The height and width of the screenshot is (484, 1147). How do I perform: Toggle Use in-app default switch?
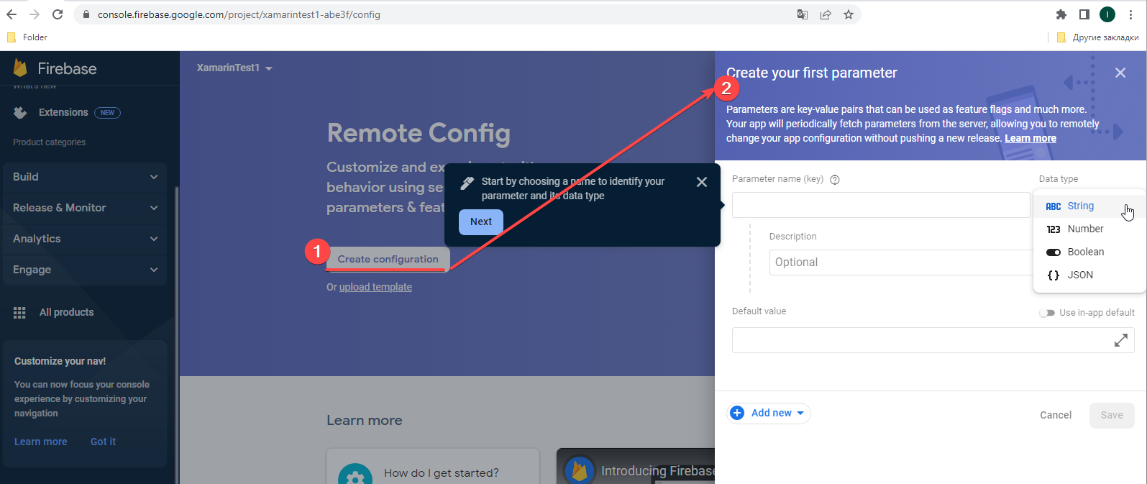[x=1047, y=313]
